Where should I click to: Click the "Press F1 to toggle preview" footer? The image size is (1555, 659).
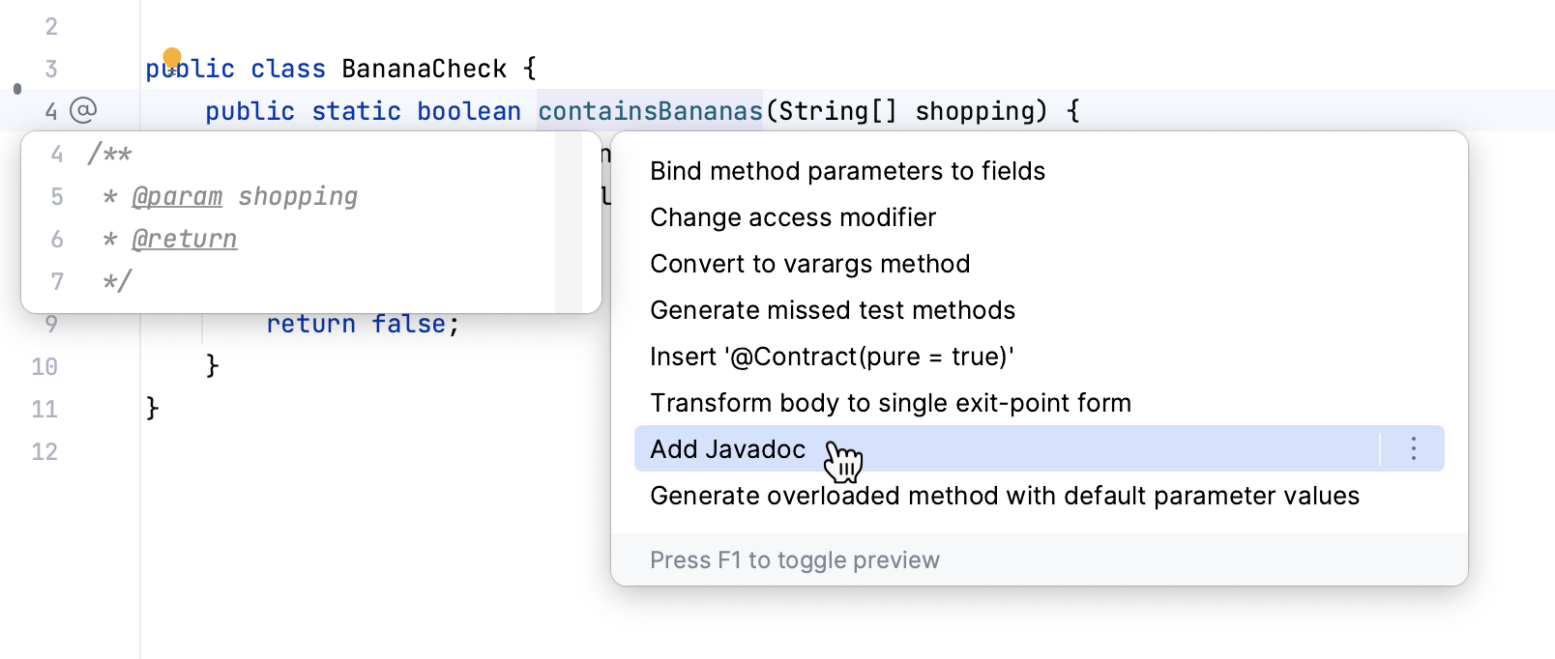[795, 559]
